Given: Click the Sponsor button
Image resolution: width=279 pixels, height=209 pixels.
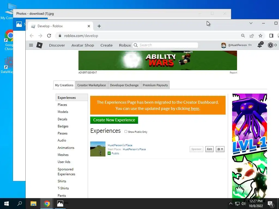Looking at the screenshot, I should 196,149.
